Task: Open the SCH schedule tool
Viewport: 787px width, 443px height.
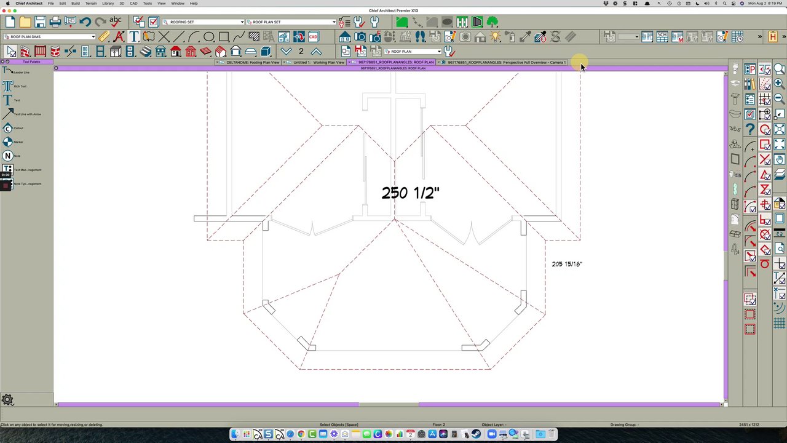Action: (x=662, y=37)
